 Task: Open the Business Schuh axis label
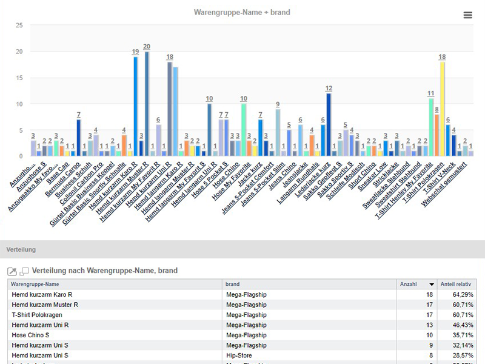73,180
